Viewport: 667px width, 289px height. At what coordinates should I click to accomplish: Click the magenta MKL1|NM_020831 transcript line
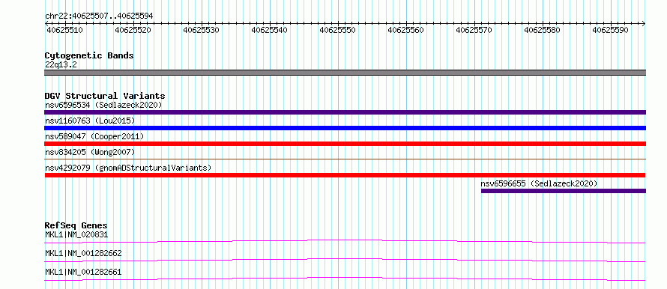345,241
